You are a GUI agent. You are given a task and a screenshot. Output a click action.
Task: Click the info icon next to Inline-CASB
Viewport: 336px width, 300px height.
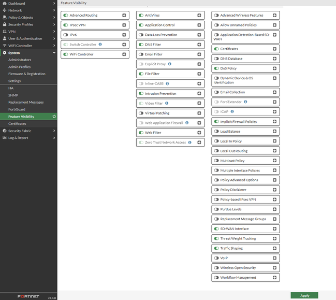[167, 83]
